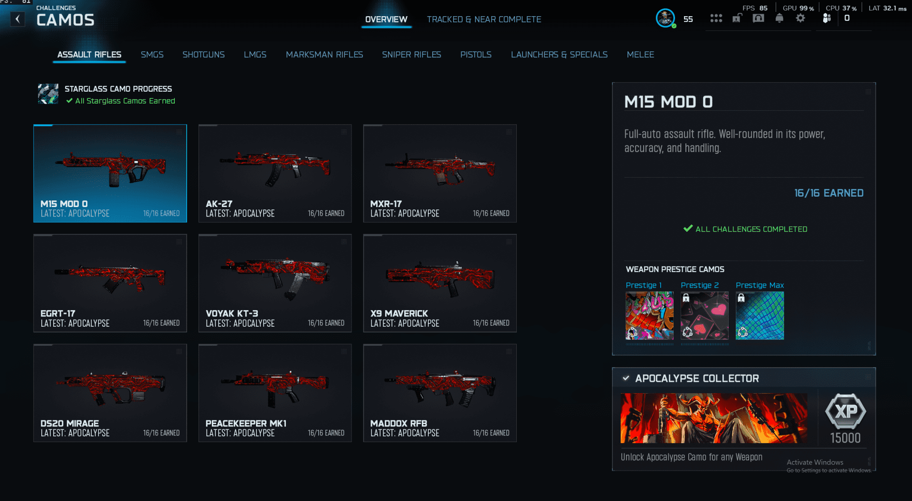
Task: Open the hexagon grid menu icon
Action: pos(716,19)
